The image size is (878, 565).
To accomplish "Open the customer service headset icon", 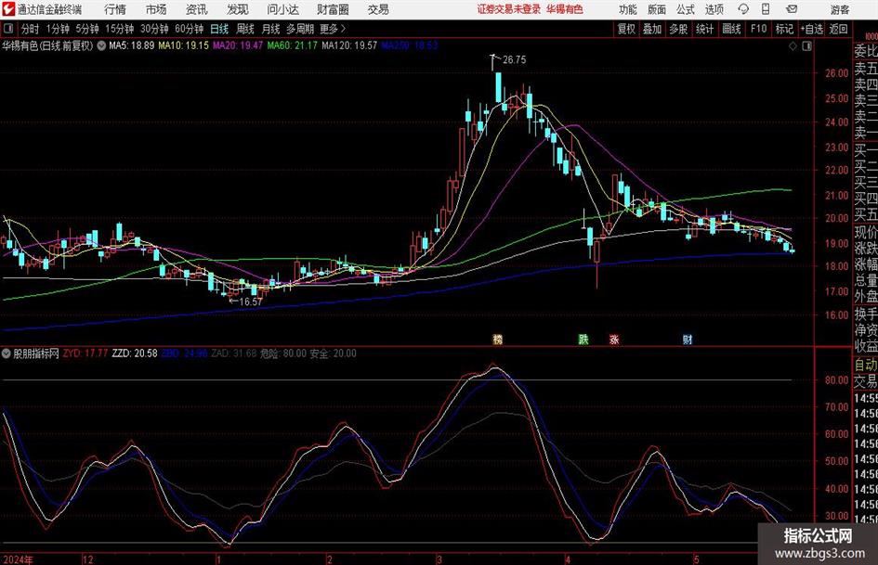I will [x=743, y=9].
